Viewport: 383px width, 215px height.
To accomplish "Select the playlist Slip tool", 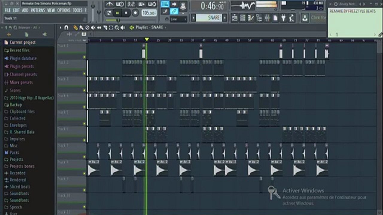I will [99, 27].
